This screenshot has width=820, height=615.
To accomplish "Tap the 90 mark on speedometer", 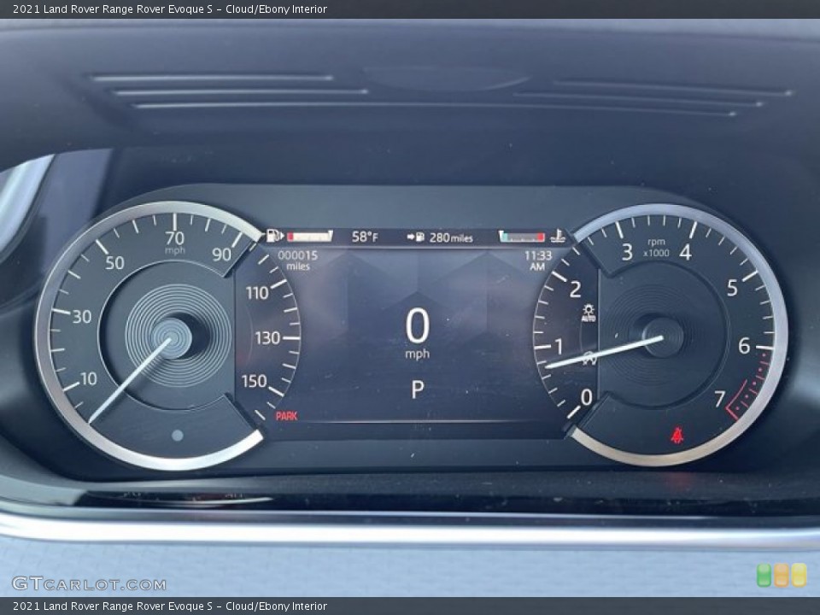I will (221, 255).
